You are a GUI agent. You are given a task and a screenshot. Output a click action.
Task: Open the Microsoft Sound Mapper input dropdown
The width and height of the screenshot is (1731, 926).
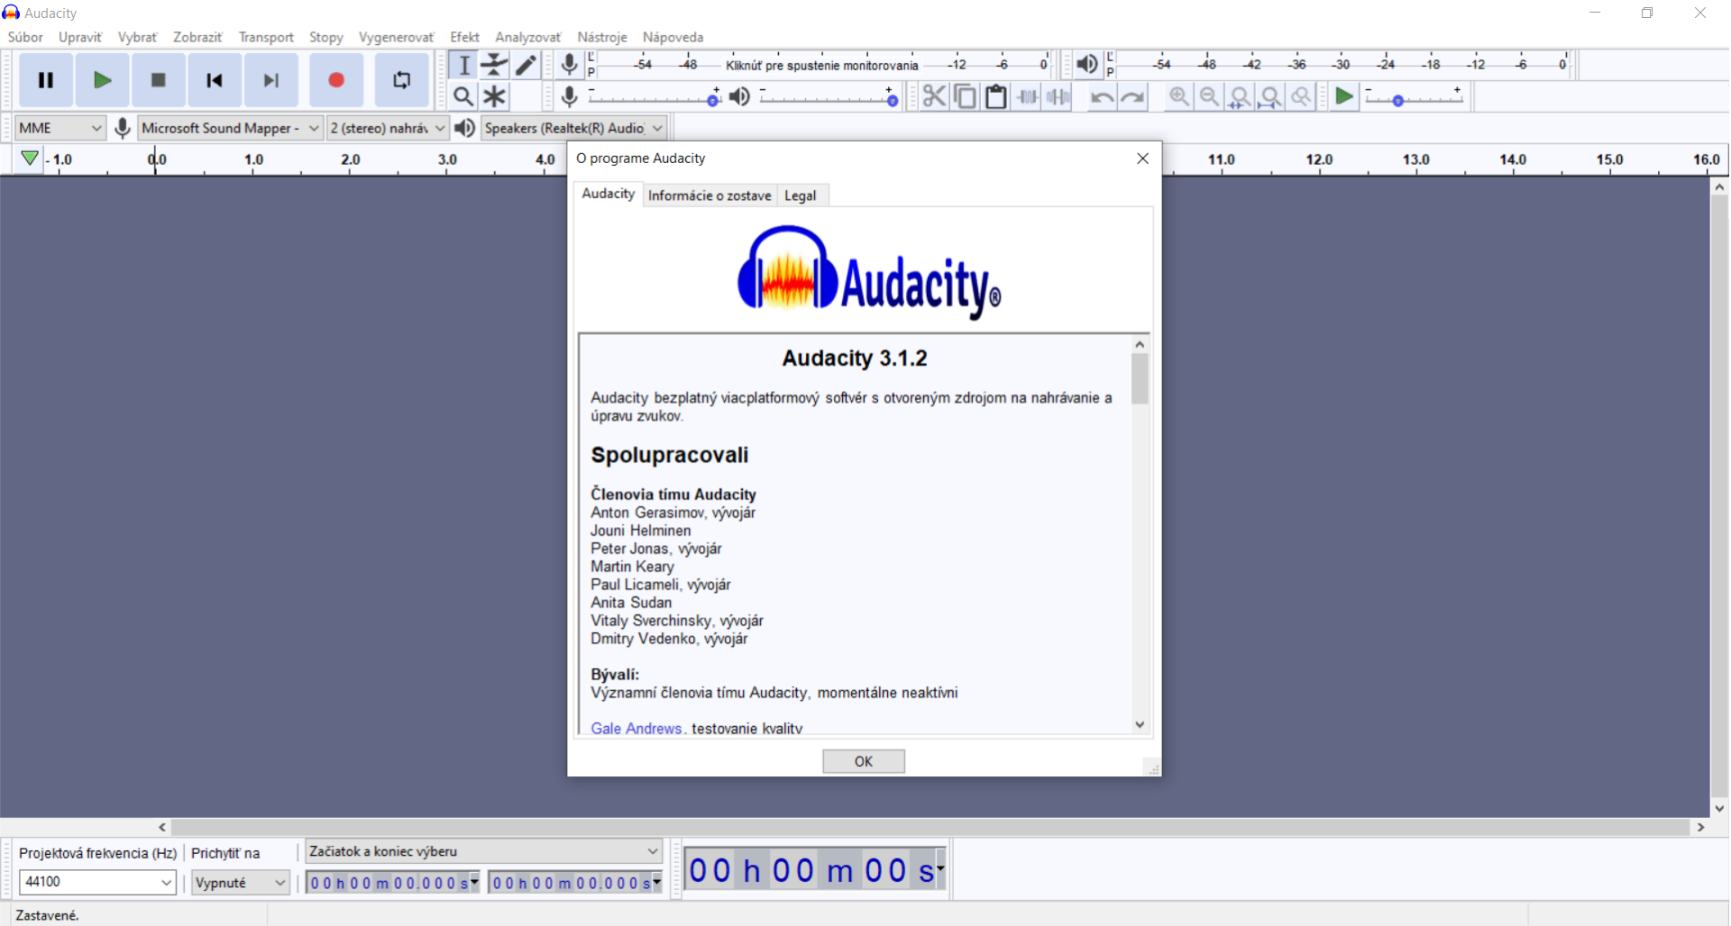click(x=231, y=128)
